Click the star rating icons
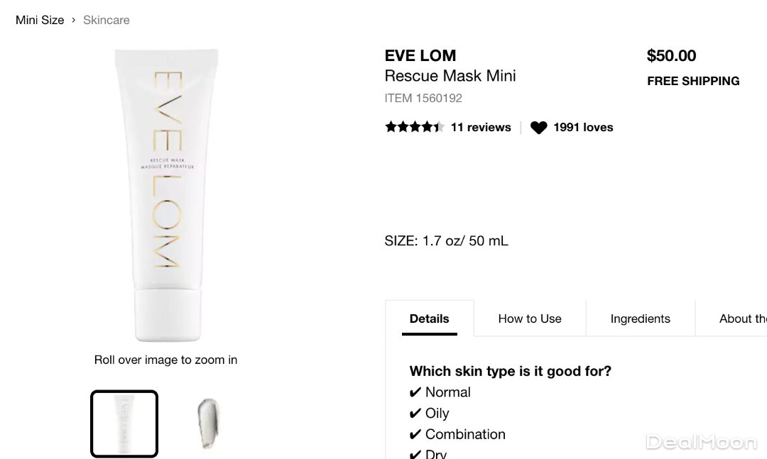The height and width of the screenshot is (459, 767). pyautogui.click(x=415, y=128)
